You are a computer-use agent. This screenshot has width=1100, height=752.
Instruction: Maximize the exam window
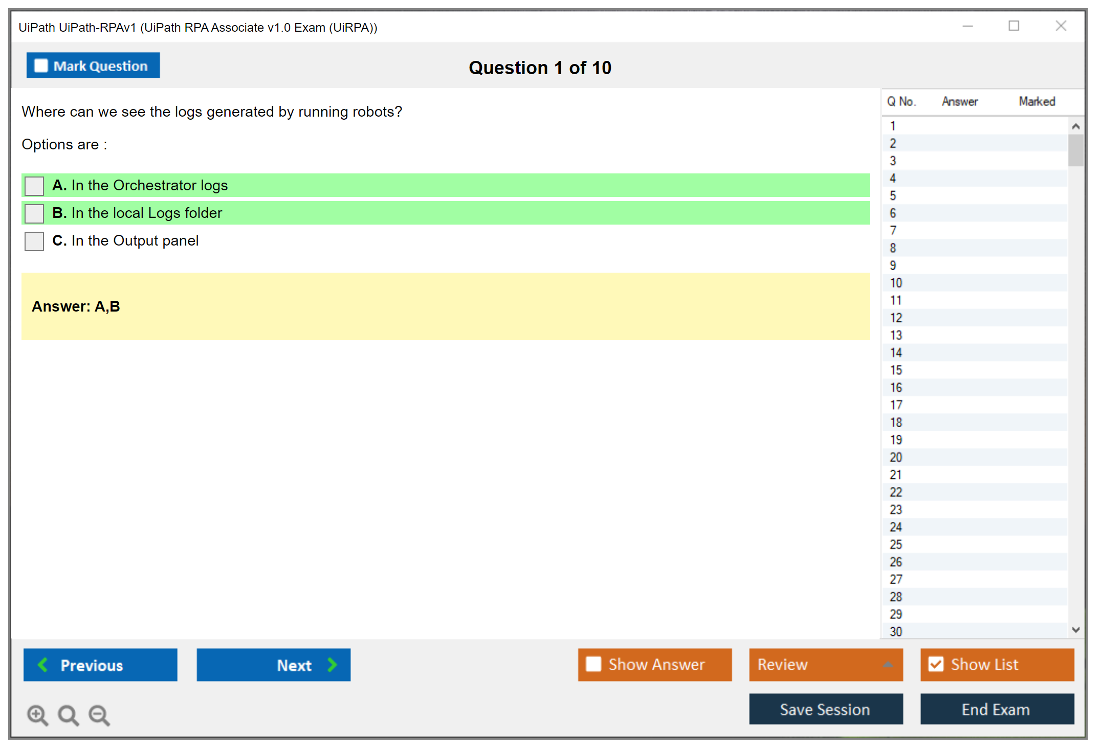tap(1014, 26)
